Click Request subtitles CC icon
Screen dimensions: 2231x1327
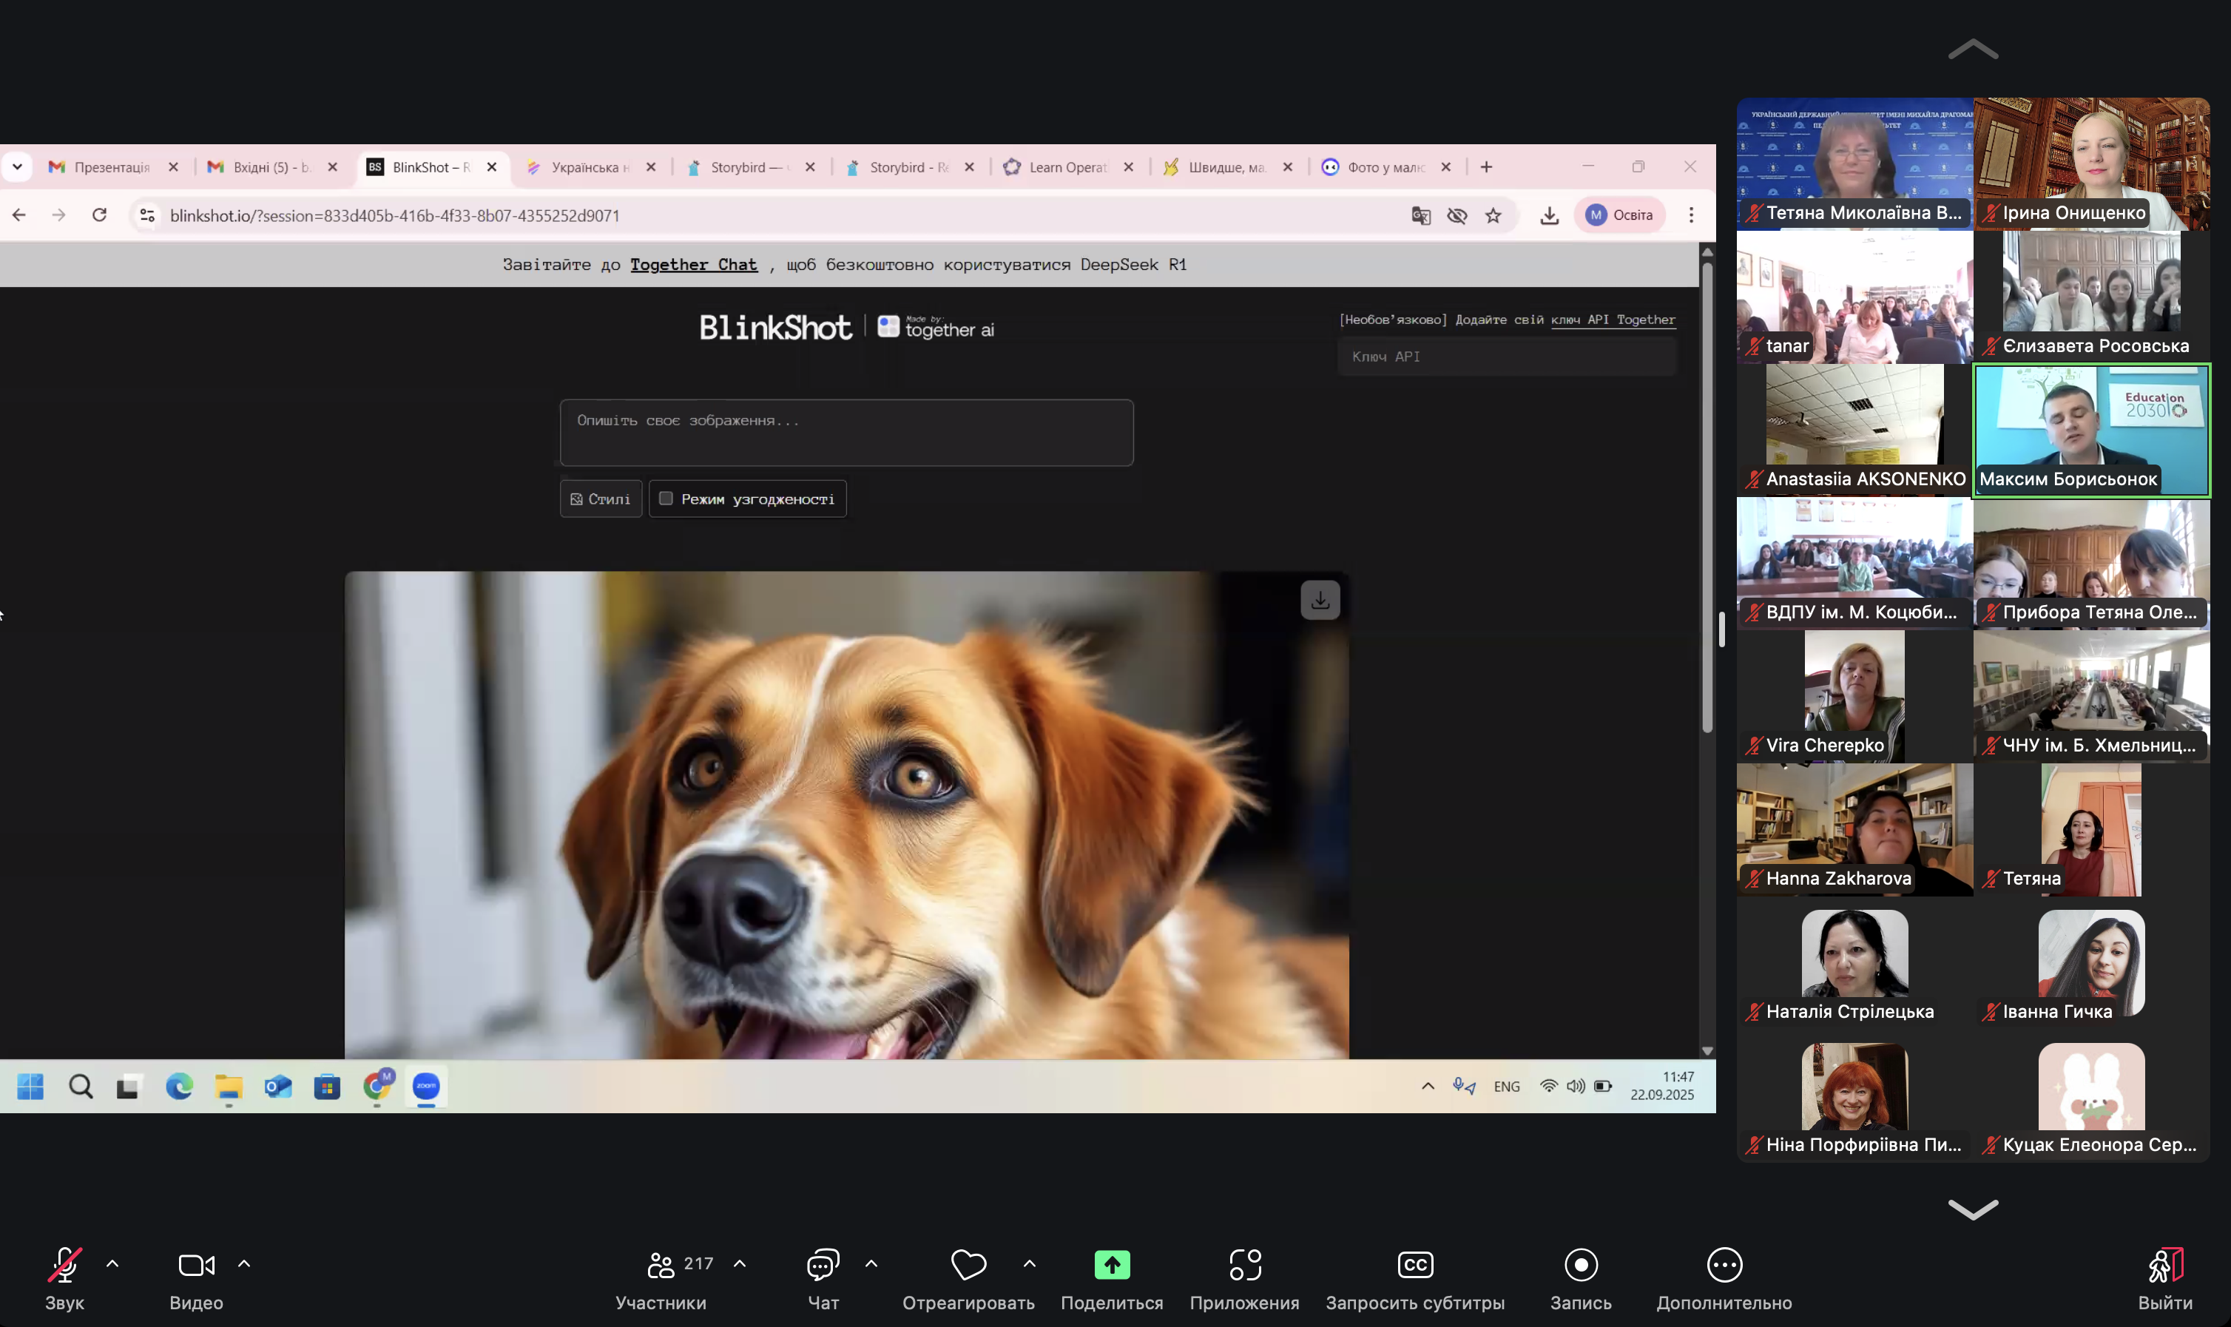[x=1414, y=1264]
